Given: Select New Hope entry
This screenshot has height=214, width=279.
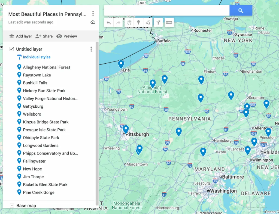Looking at the screenshot, I should pyautogui.click(x=32, y=169).
